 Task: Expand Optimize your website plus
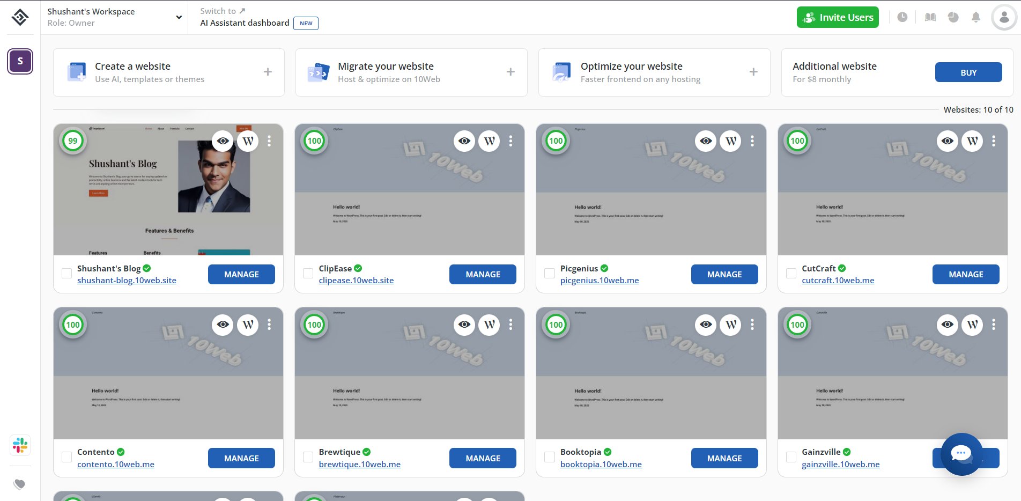click(753, 72)
